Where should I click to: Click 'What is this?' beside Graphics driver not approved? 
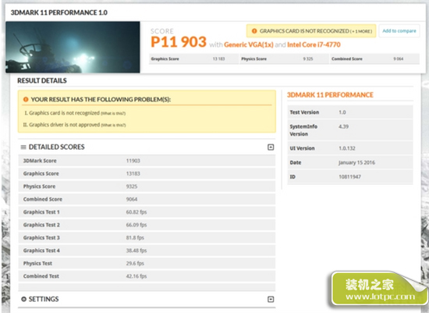pos(113,126)
